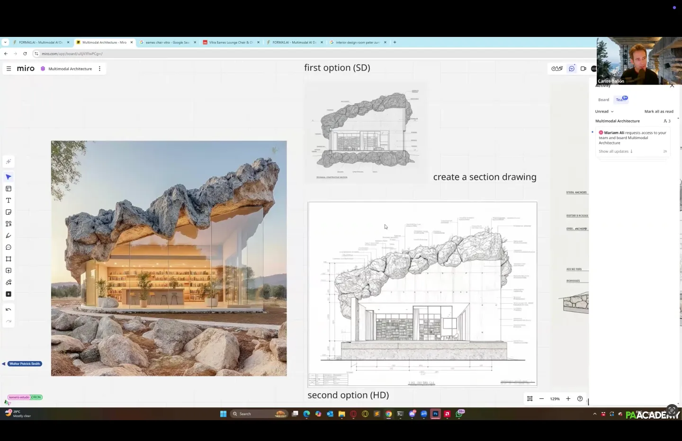The height and width of the screenshot is (441, 682).
Task: Open the board three-dot options menu
Action: click(x=99, y=69)
